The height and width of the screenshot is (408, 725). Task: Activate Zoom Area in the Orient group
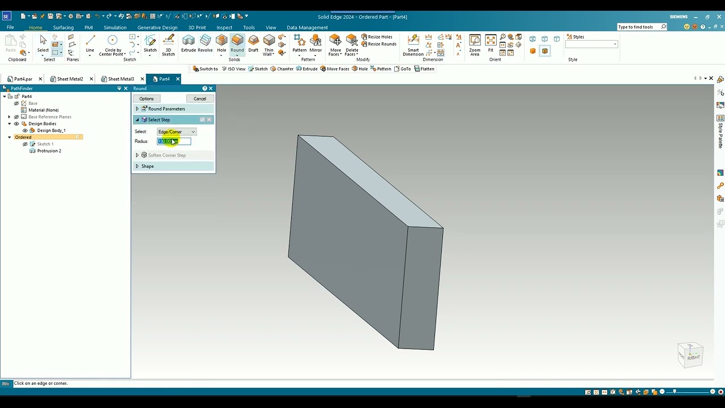click(x=475, y=45)
